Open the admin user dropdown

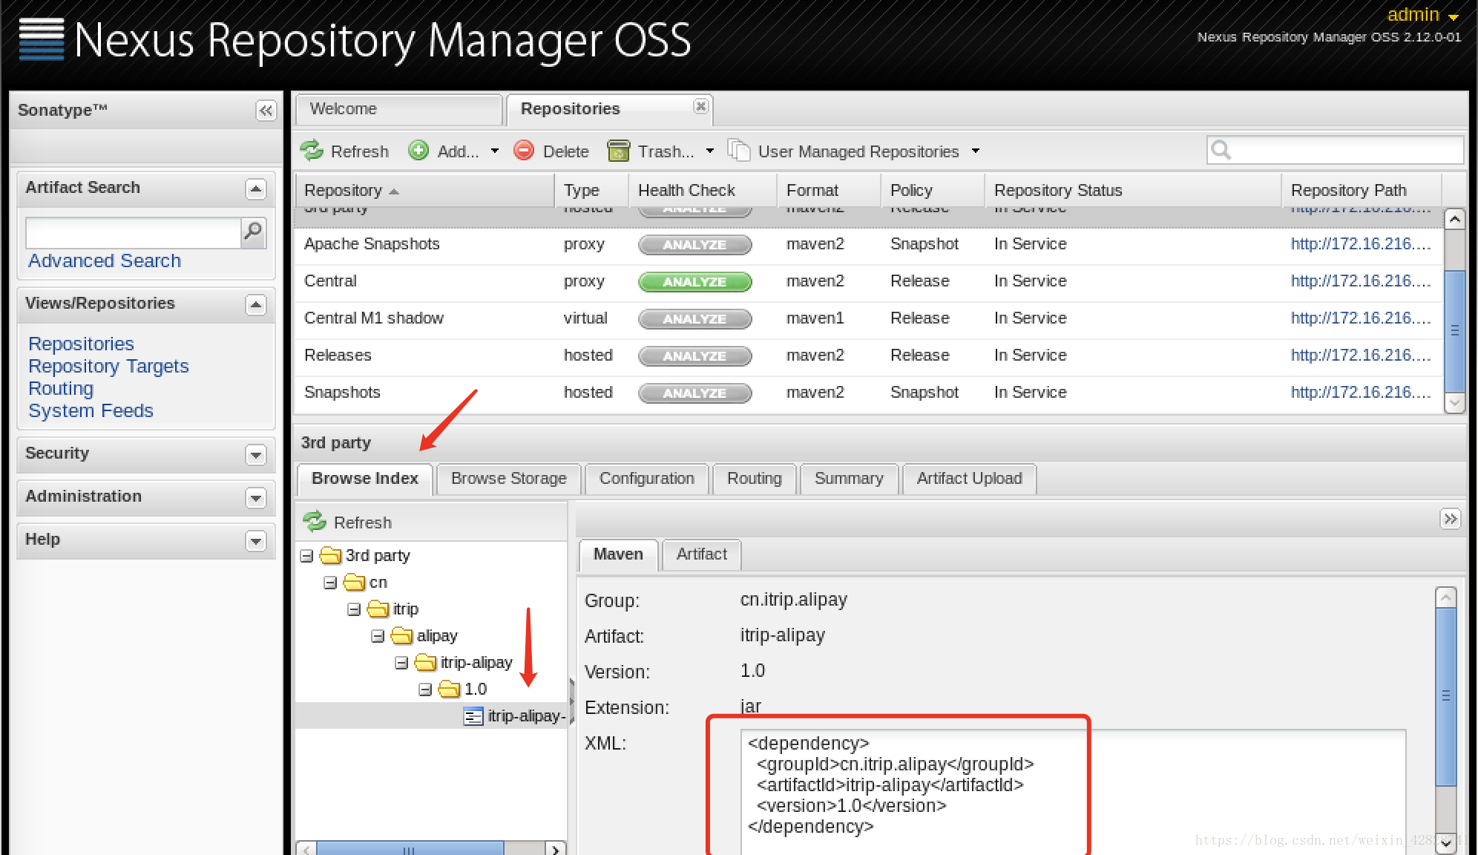(1422, 15)
